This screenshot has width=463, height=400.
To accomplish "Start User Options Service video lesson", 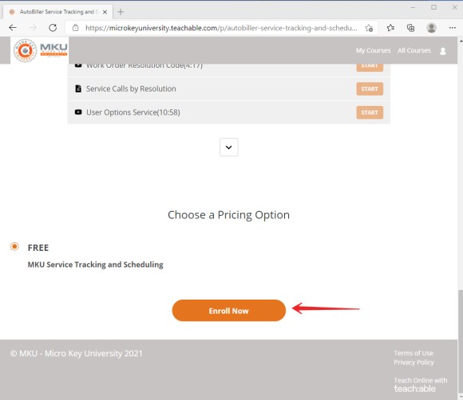I will (x=370, y=112).
